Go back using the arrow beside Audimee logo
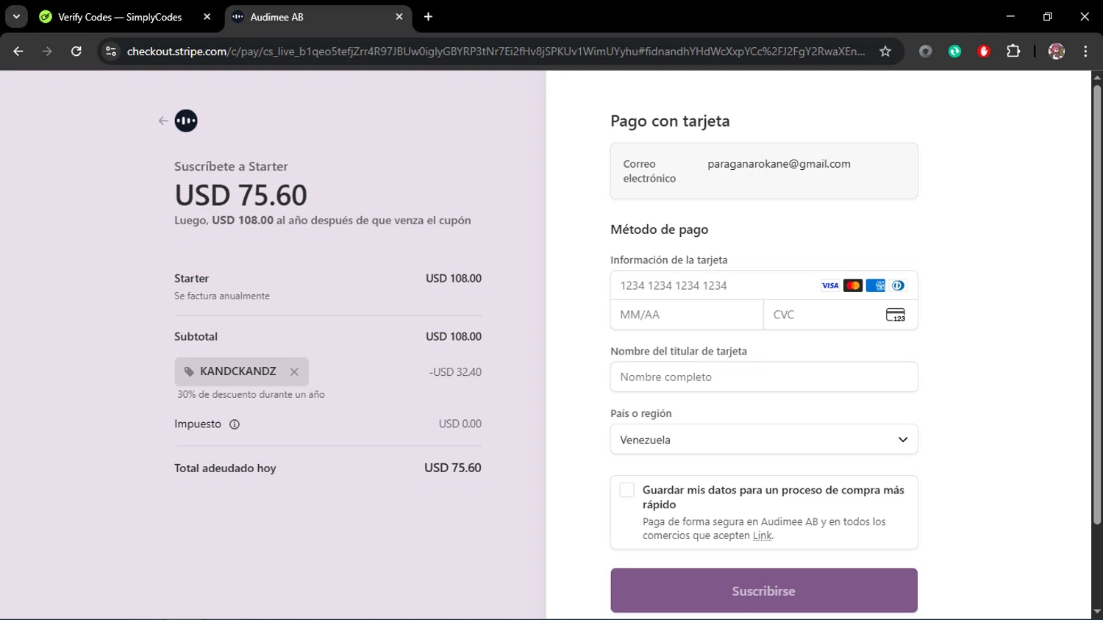The image size is (1103, 620). click(x=163, y=121)
